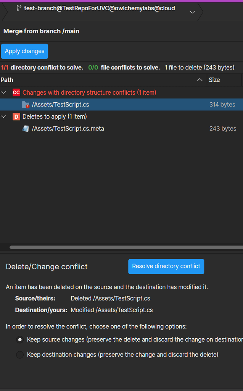The width and height of the screenshot is (243, 391).
Task: Click the branch icon beside test-branch
Action: tap(19, 8)
